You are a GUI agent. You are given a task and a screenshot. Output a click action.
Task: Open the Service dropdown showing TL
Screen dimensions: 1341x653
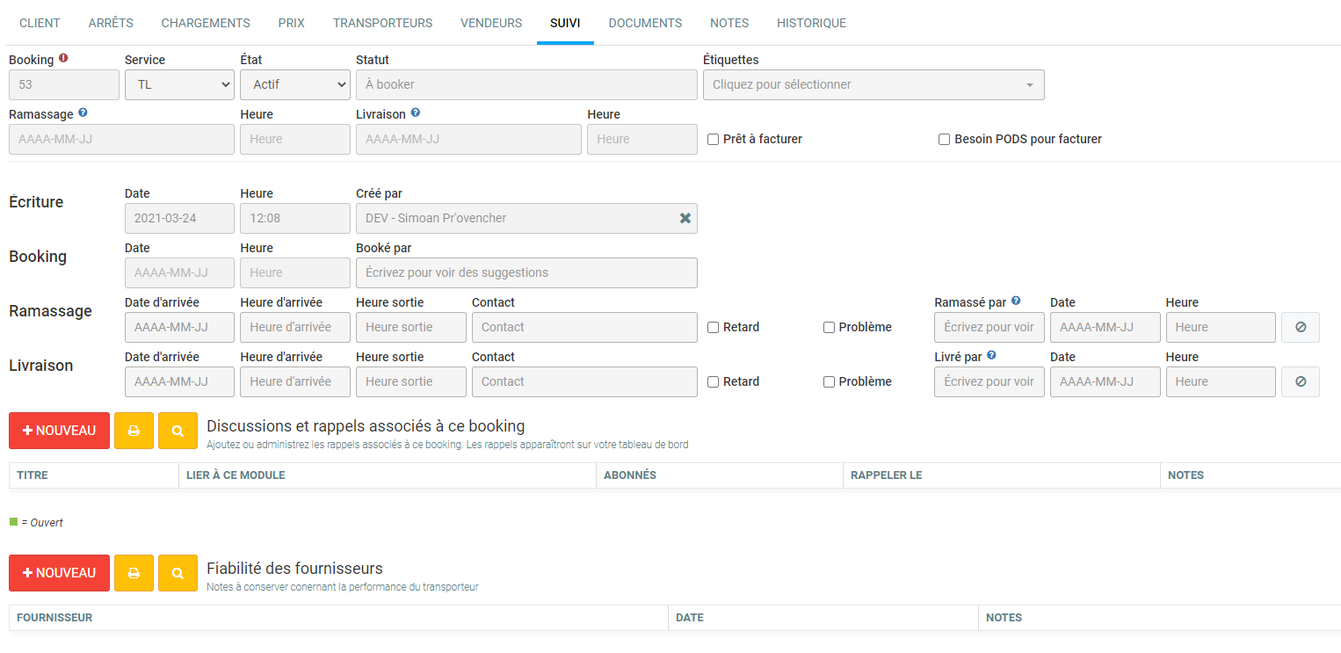coord(179,84)
